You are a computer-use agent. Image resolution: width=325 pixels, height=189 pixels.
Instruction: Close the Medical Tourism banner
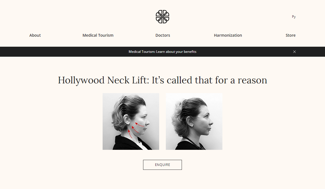click(294, 52)
